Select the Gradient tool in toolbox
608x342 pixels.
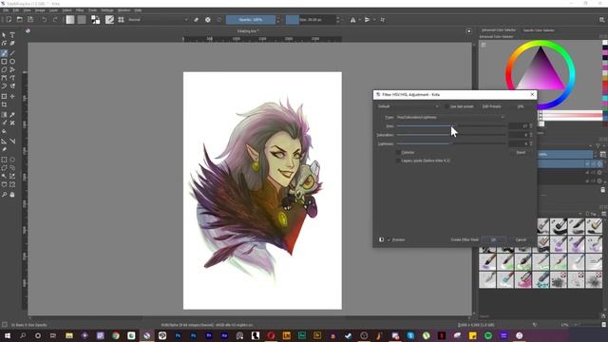(4, 115)
